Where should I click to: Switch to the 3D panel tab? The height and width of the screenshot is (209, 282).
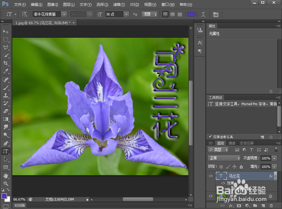210,143
